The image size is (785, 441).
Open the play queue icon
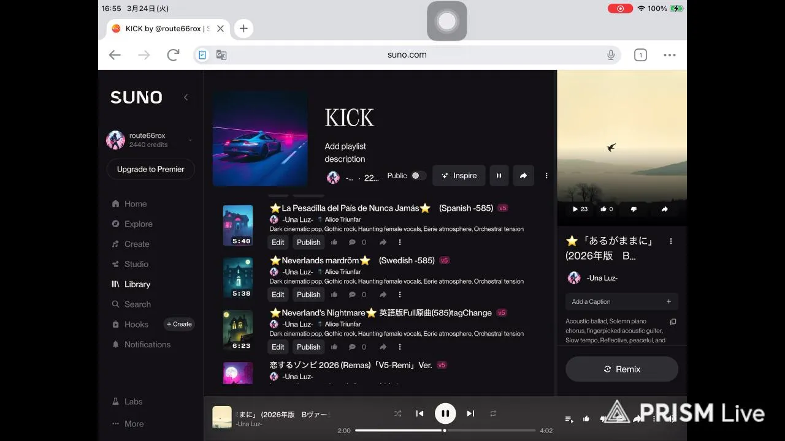point(569,419)
